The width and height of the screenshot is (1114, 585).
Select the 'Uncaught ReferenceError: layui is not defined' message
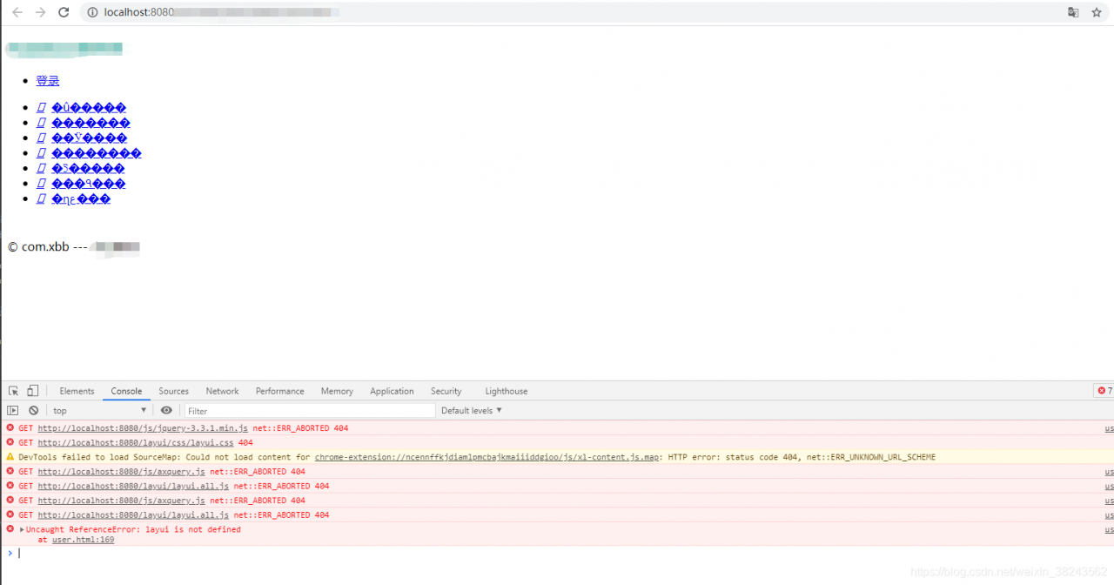coord(133,529)
